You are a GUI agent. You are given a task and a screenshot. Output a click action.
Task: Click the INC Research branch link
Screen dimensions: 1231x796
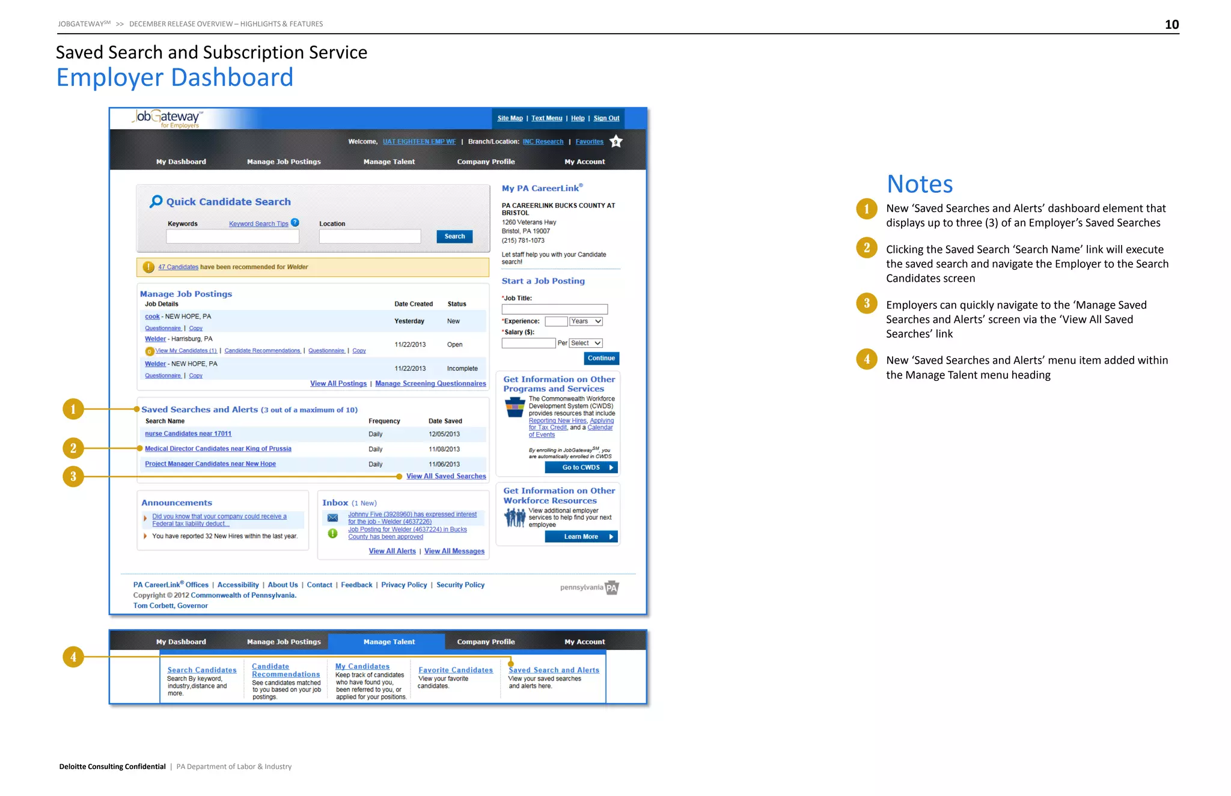tap(543, 142)
